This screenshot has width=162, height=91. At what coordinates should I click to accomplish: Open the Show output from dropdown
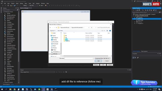tap(42, 72)
